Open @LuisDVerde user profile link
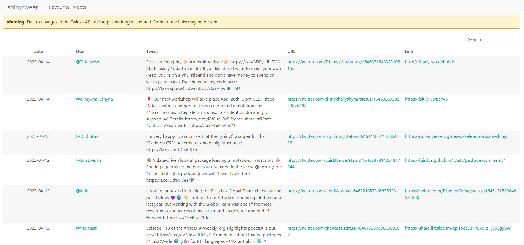 (x=89, y=160)
